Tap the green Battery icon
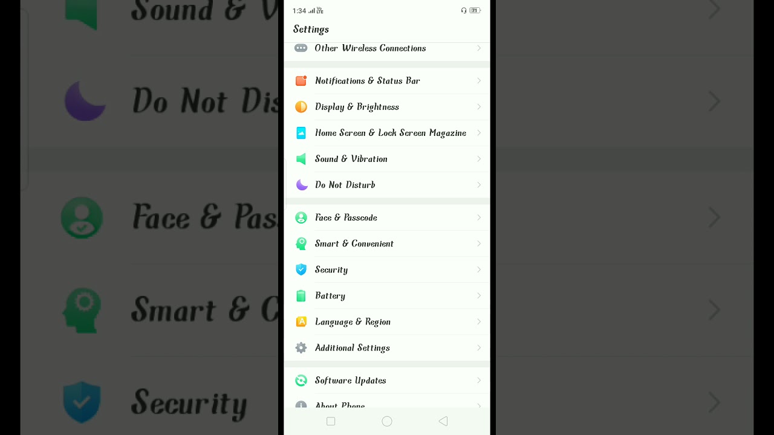 tap(301, 295)
